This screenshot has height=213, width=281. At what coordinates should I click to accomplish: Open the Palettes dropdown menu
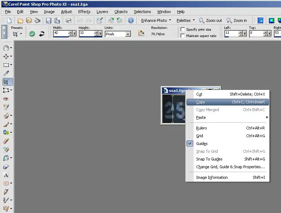186,20
